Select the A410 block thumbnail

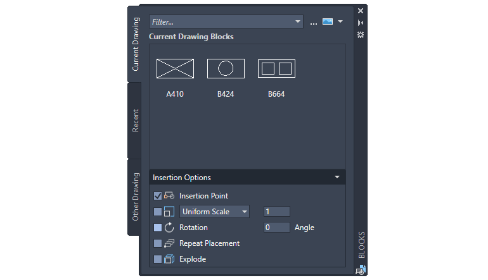pyautogui.click(x=175, y=68)
